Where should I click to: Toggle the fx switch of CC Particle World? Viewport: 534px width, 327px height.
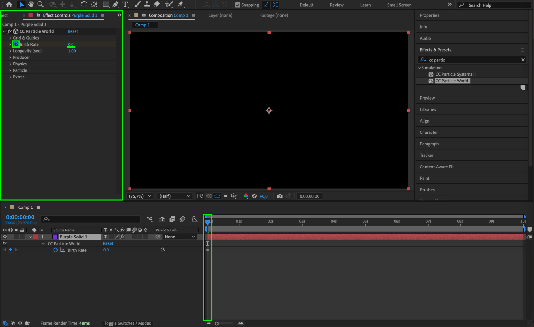click(10, 31)
